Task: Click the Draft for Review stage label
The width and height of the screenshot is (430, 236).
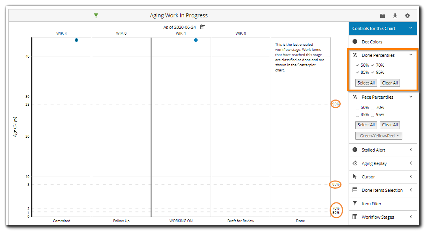Action: (x=241, y=221)
